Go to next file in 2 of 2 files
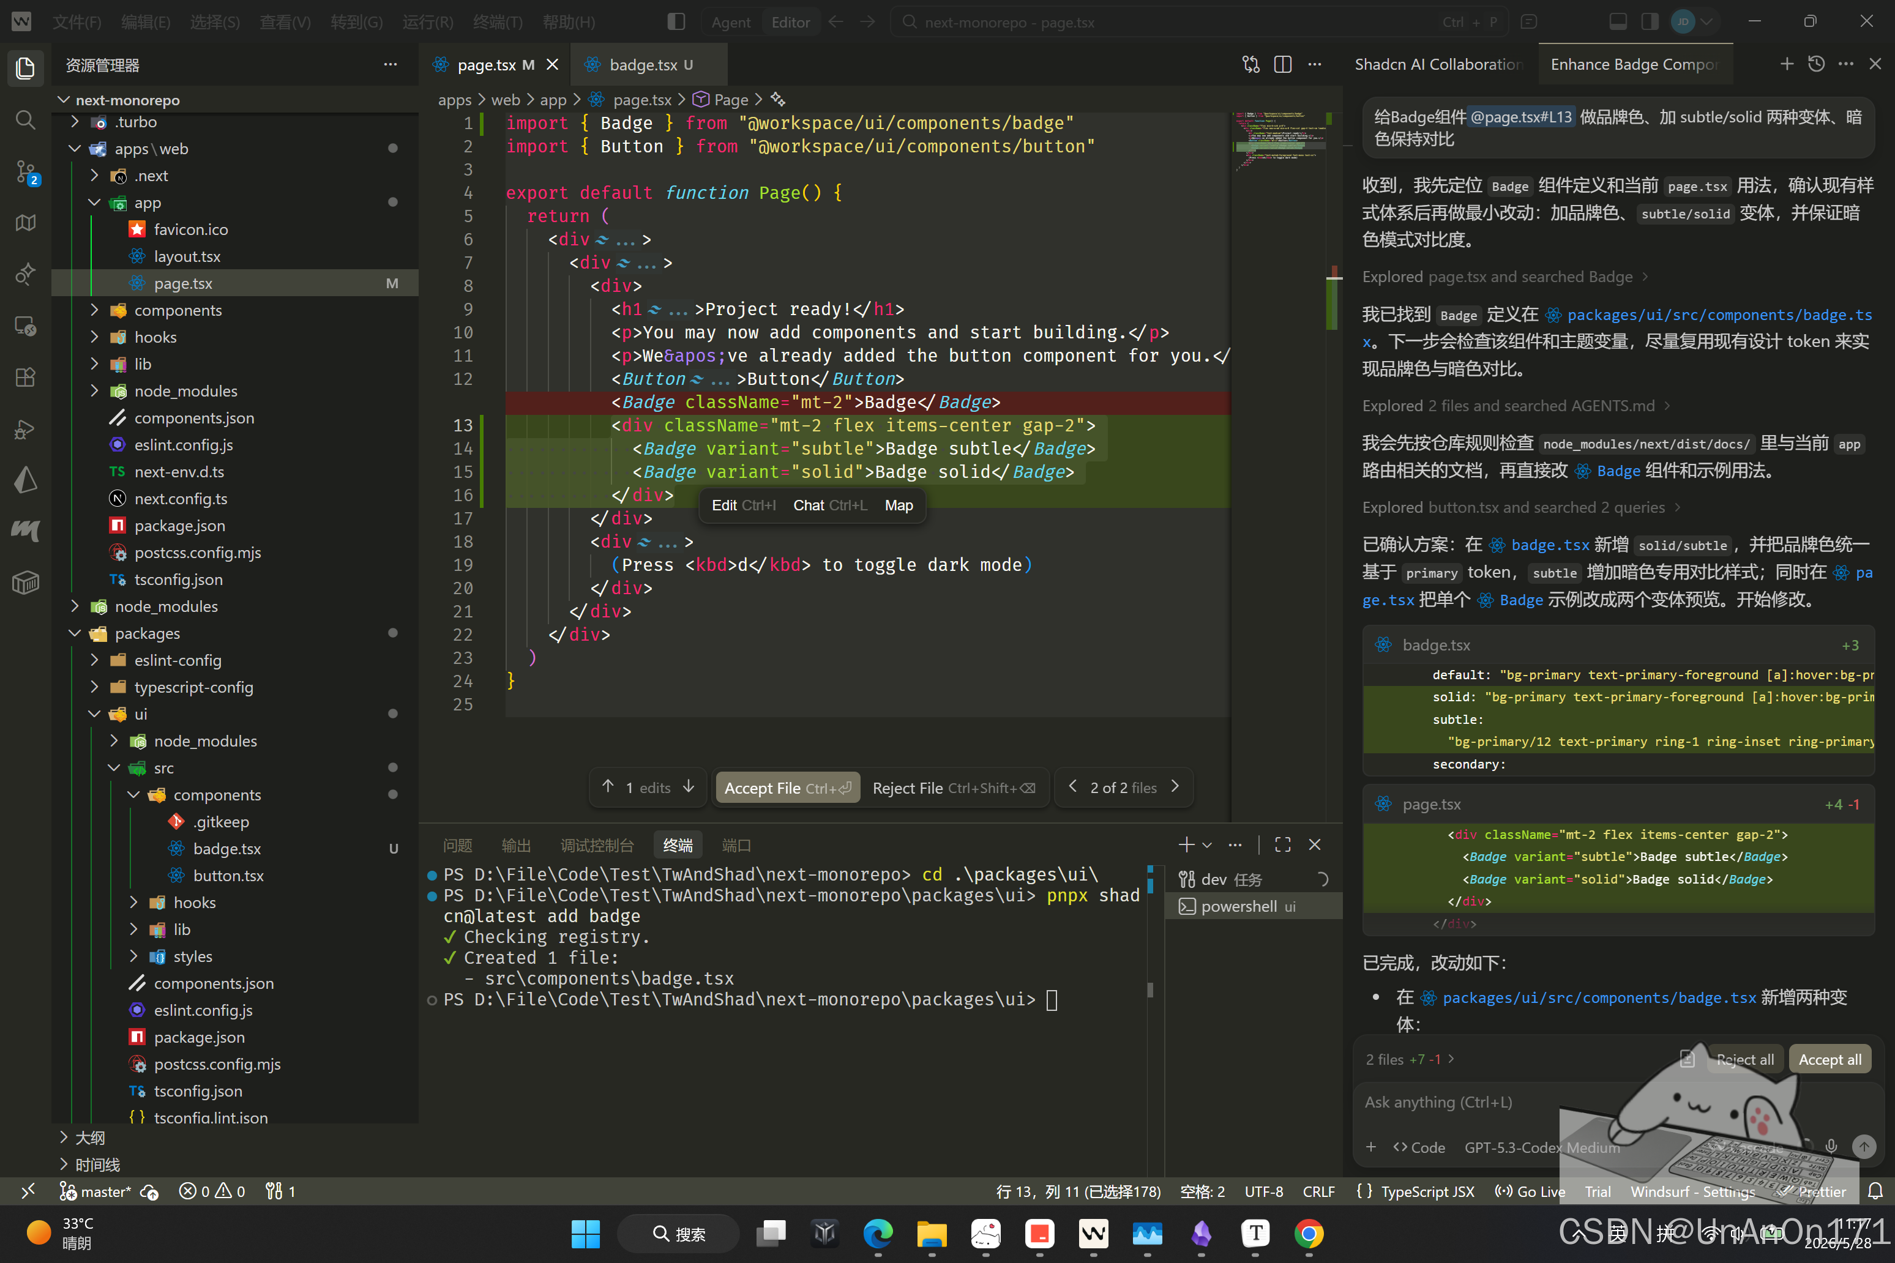This screenshot has width=1895, height=1263. pyautogui.click(x=1175, y=786)
